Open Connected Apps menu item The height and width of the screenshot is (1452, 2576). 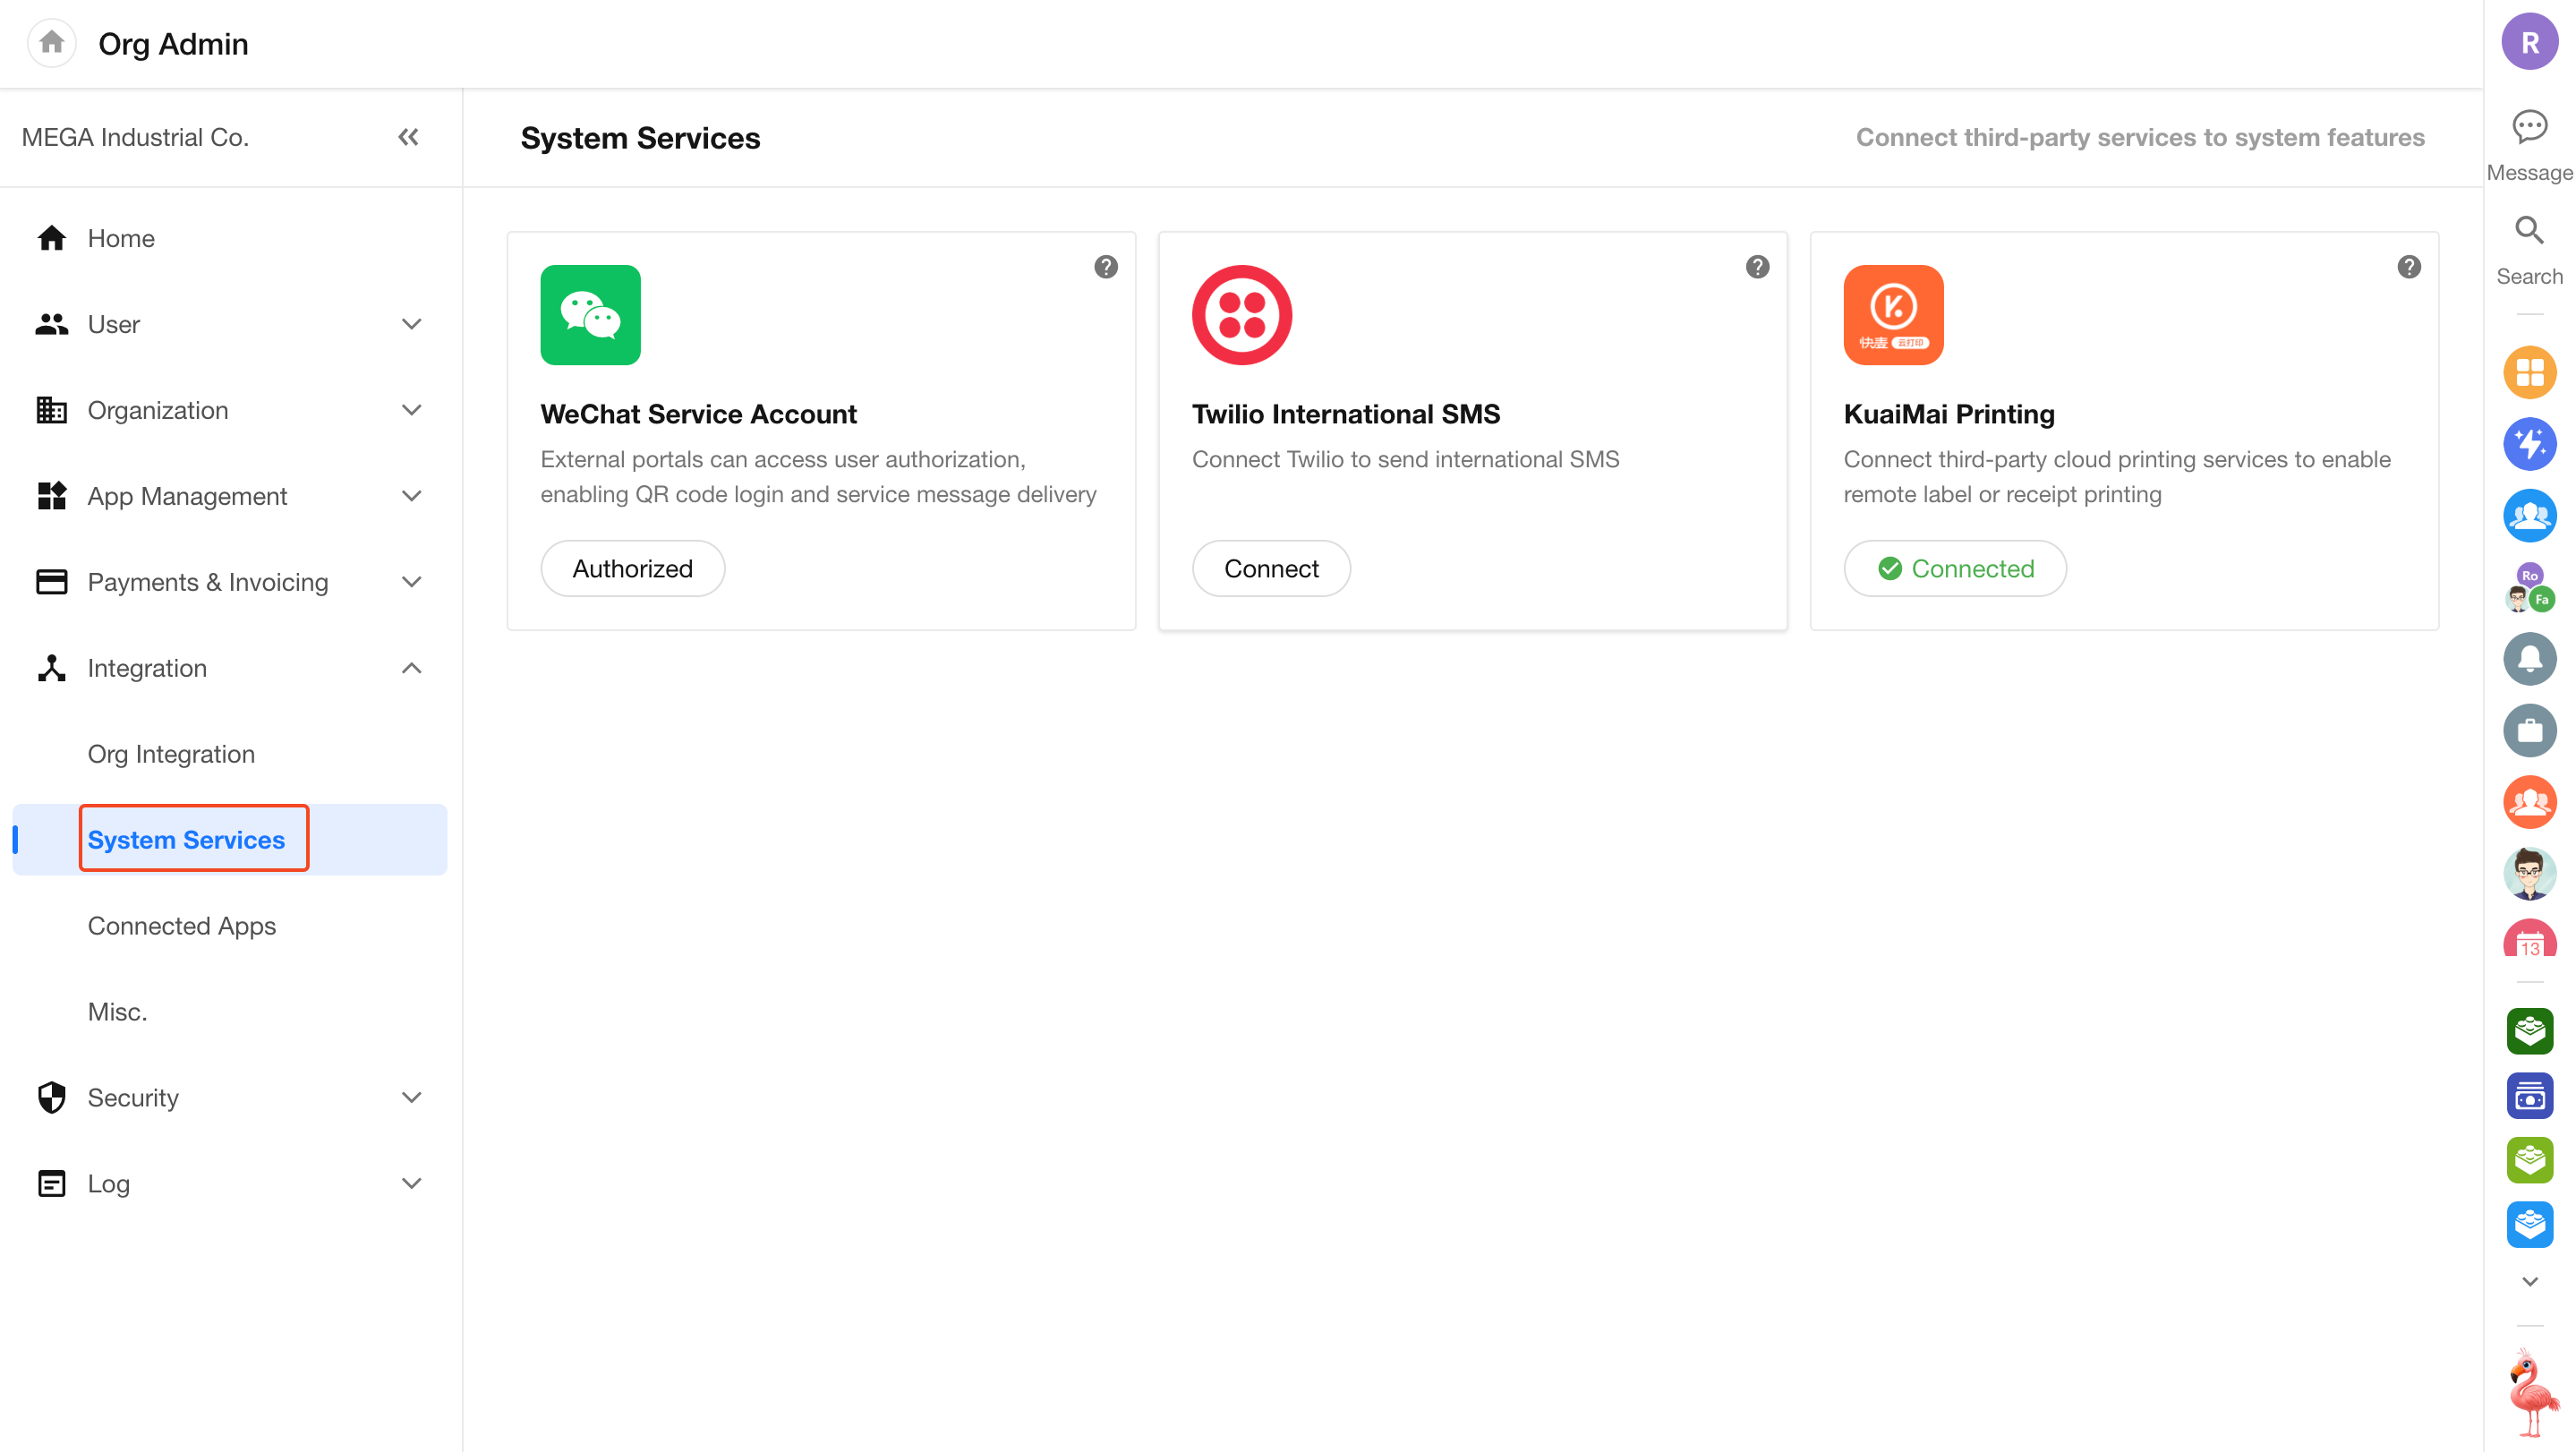(182, 926)
